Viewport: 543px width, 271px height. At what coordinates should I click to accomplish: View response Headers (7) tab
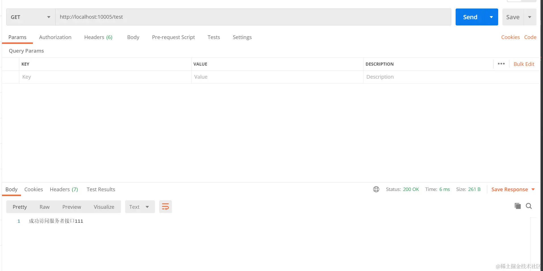click(x=64, y=189)
